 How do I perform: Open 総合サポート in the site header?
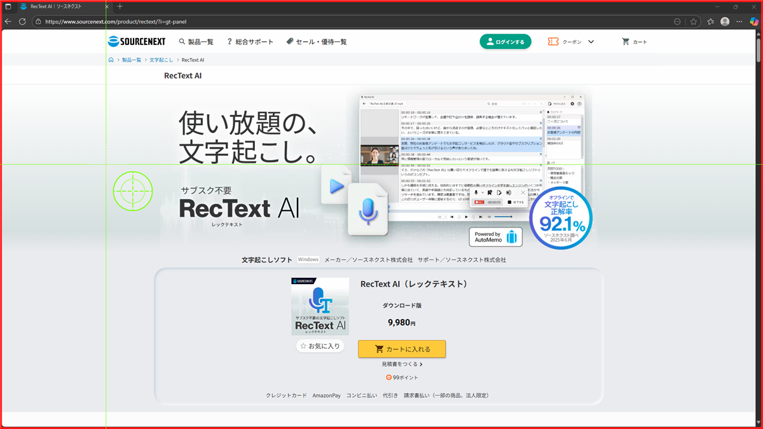coord(250,42)
